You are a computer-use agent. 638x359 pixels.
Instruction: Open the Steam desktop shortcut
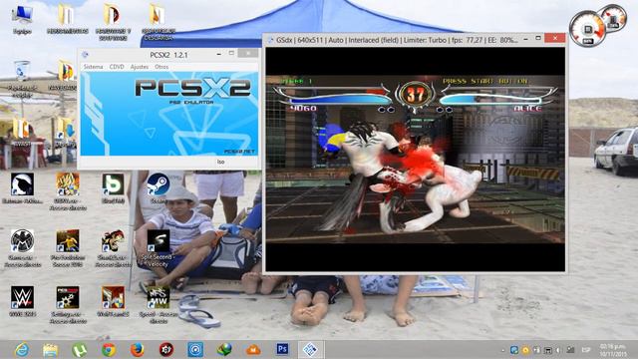[159, 188]
